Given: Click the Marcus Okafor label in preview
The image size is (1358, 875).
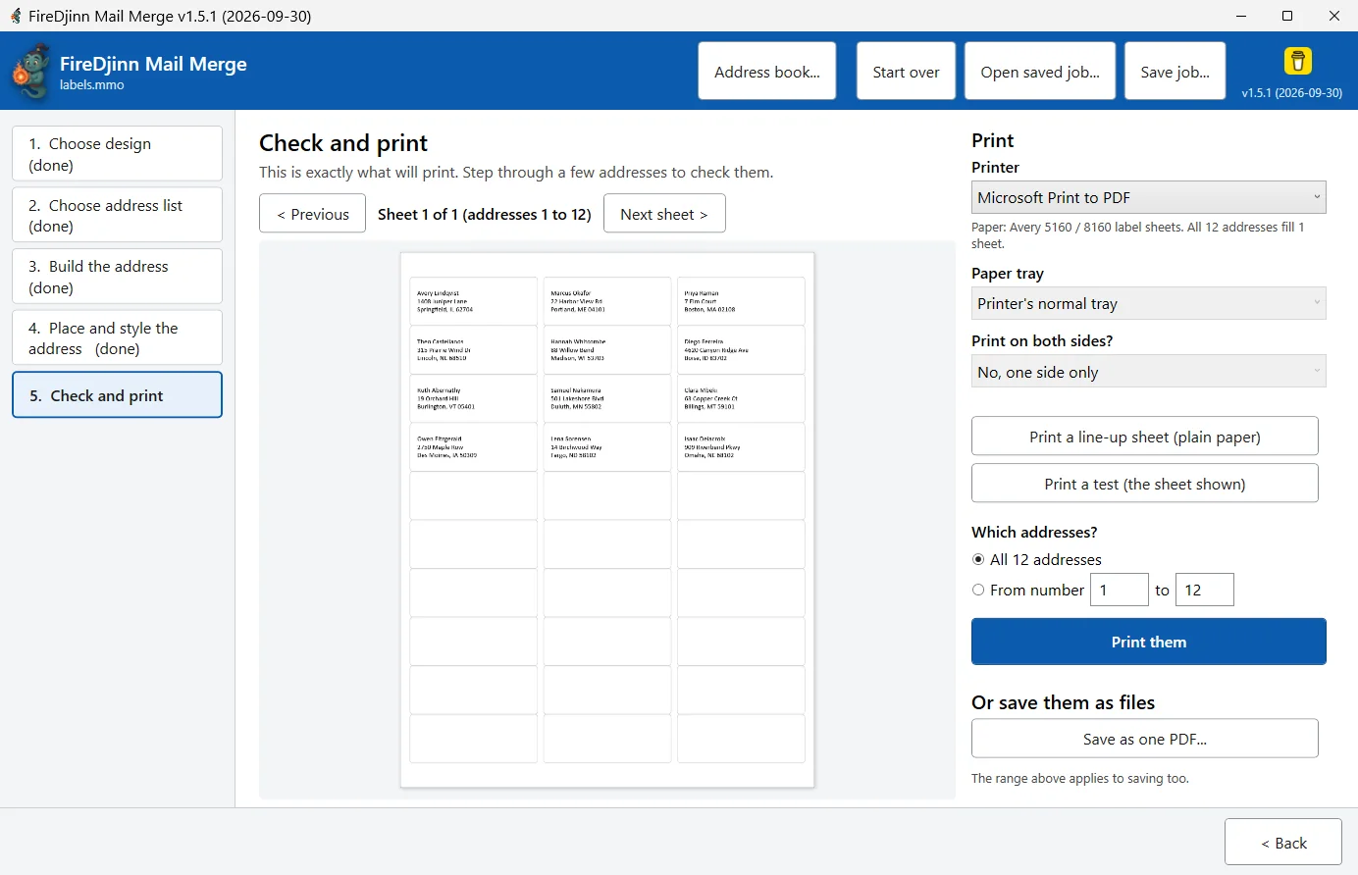Looking at the screenshot, I should coord(607,301).
